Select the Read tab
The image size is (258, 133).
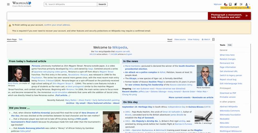click(170, 40)
